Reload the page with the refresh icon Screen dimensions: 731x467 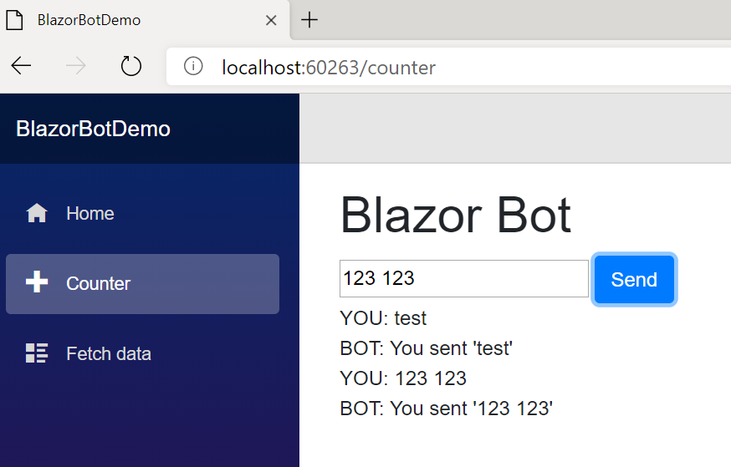(131, 67)
